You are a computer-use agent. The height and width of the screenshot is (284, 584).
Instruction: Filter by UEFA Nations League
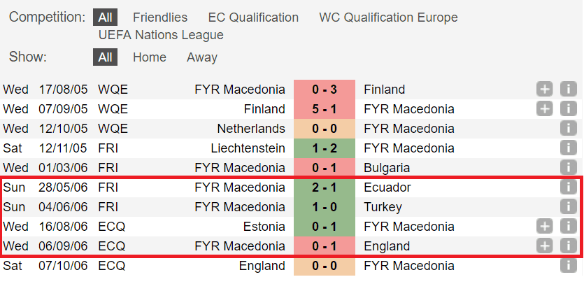coord(161,35)
